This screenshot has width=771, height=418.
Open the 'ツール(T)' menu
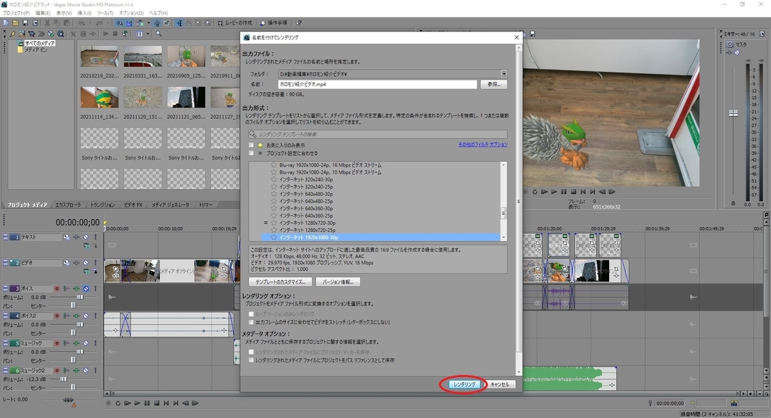pyautogui.click(x=105, y=13)
